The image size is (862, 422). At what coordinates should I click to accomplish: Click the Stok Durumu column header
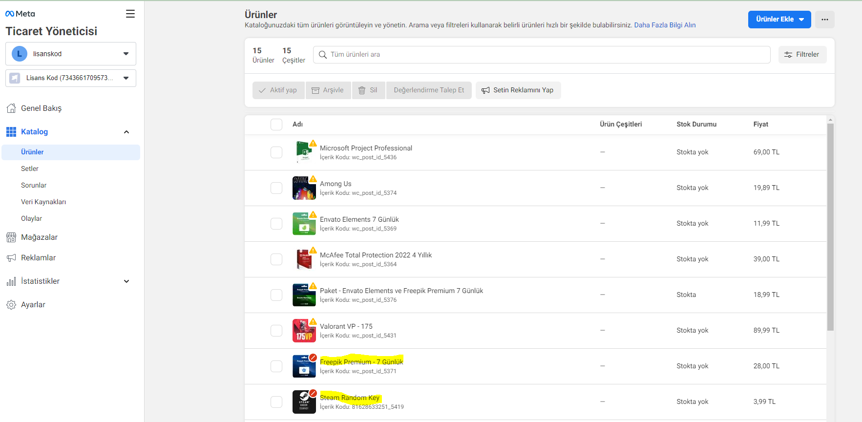[696, 125]
